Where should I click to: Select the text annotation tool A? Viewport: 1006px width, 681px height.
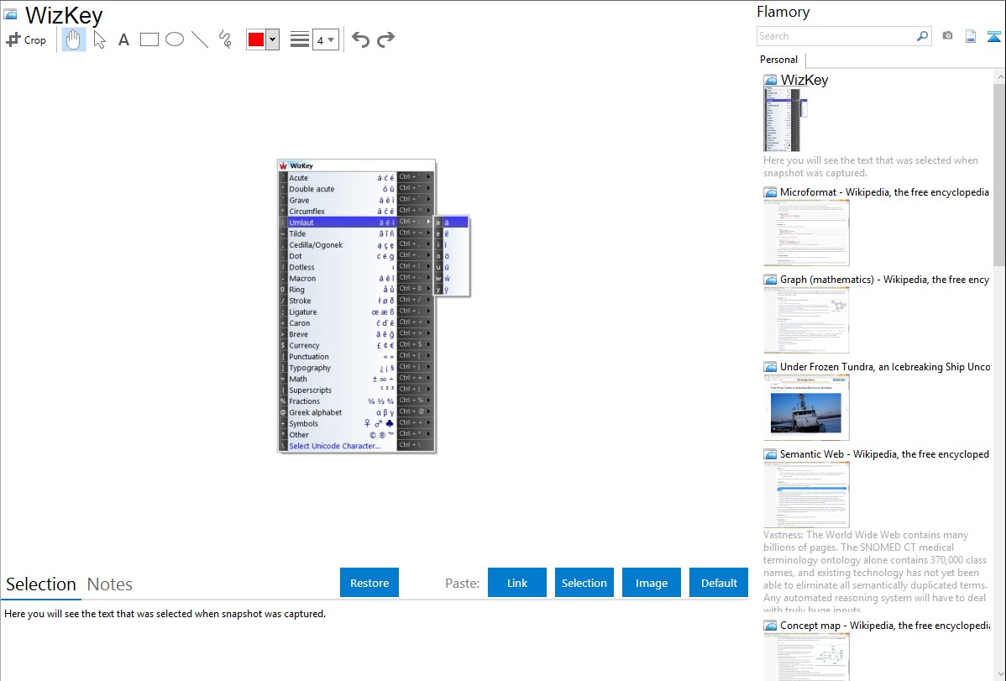pyautogui.click(x=123, y=40)
